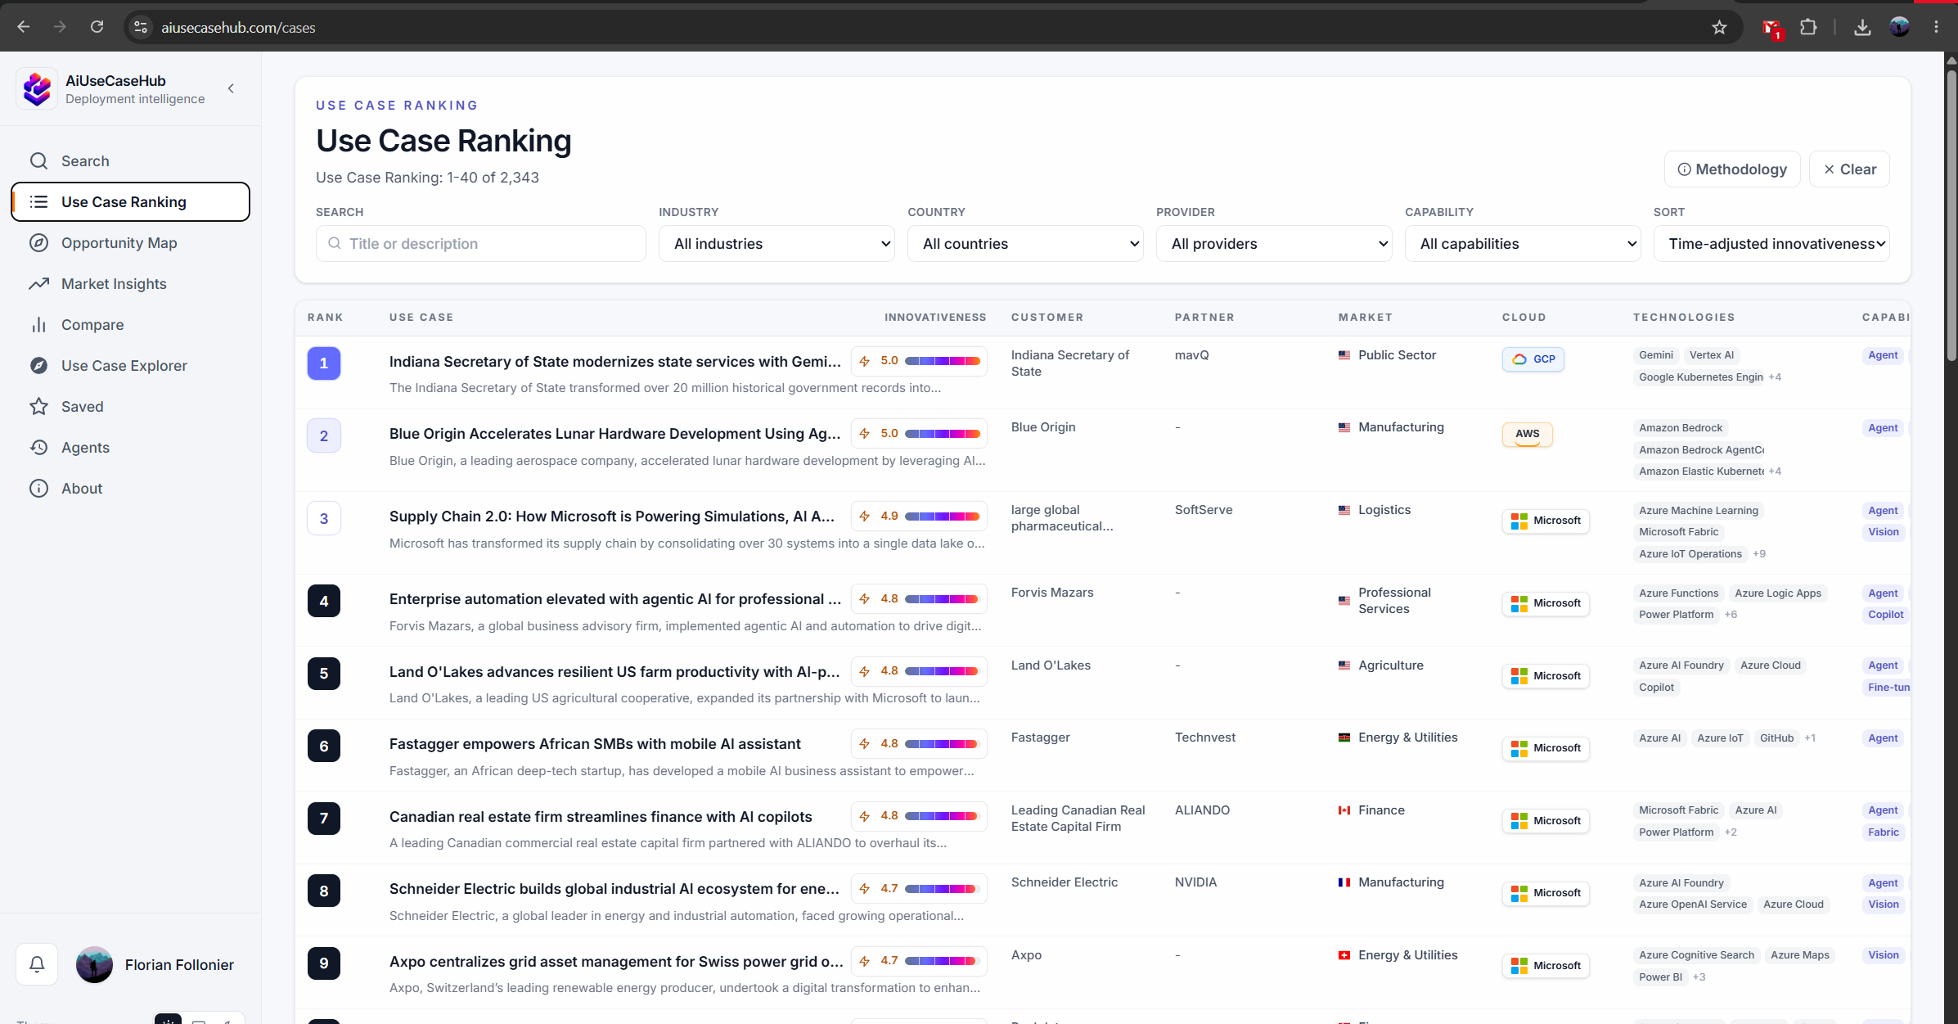Click Florian Follonier's profile avatar

click(x=94, y=965)
